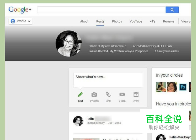Screen dimensions: 196x140
Task: Select the green Text pencil icon
Action: pos(80,94)
